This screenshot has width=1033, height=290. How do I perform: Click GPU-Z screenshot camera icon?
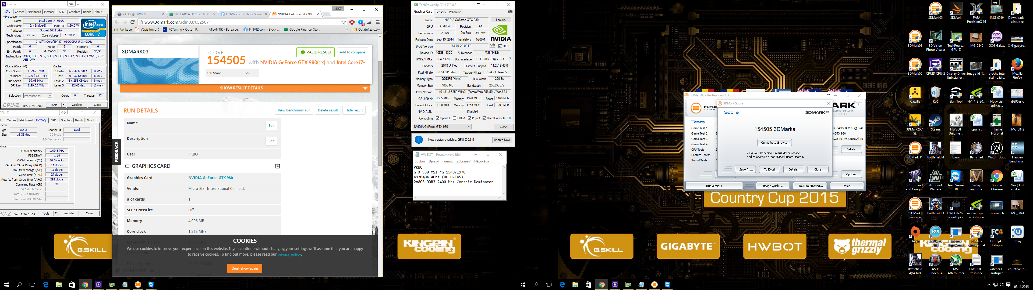(510, 12)
